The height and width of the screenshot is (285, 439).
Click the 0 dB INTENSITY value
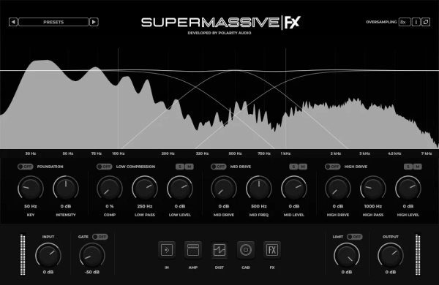tap(66, 206)
